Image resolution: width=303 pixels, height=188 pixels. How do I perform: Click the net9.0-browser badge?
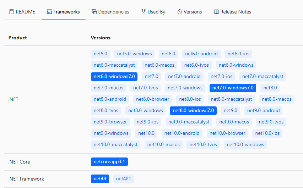click(110, 122)
